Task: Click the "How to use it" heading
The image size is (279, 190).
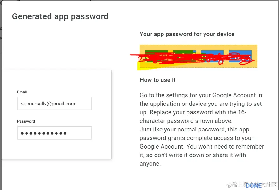Action: [158, 80]
